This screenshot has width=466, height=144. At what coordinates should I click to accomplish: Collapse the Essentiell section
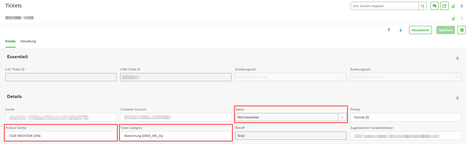(457, 58)
